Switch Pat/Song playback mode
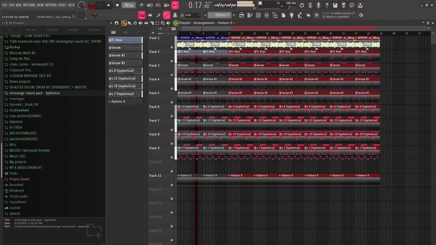The width and height of the screenshot is (436, 245). tap(92, 5)
